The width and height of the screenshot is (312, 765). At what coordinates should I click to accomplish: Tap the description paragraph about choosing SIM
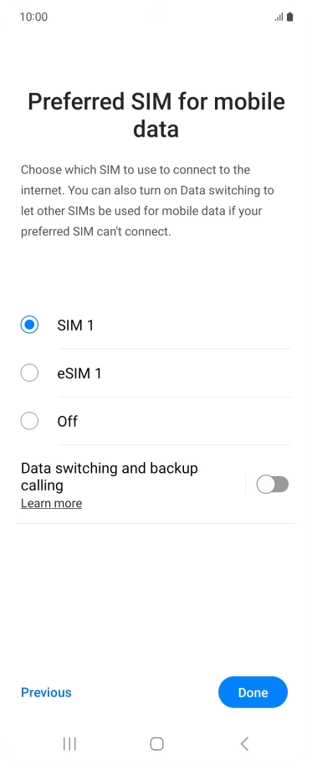pos(147,201)
